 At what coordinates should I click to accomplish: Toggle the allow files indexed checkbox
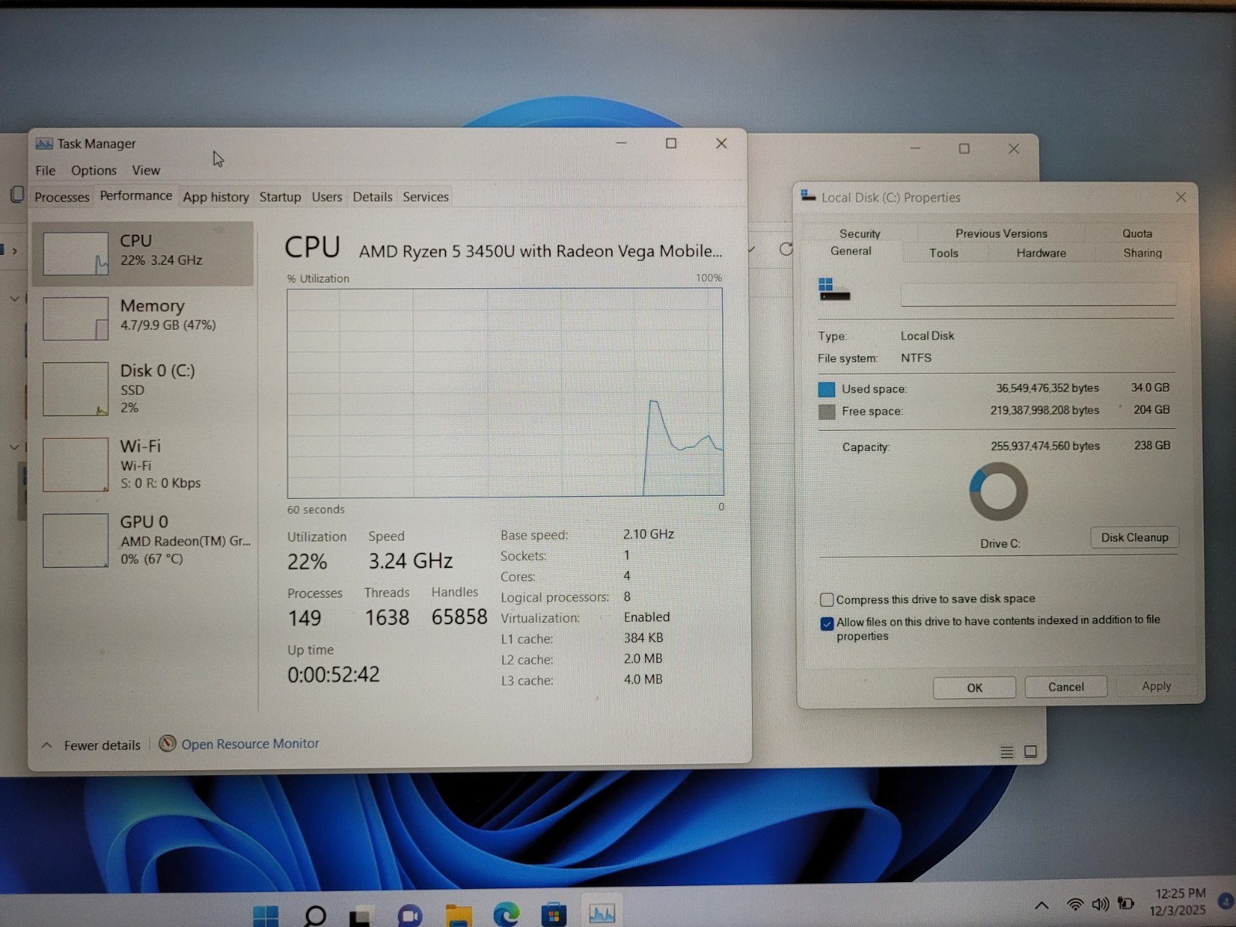coord(827,623)
